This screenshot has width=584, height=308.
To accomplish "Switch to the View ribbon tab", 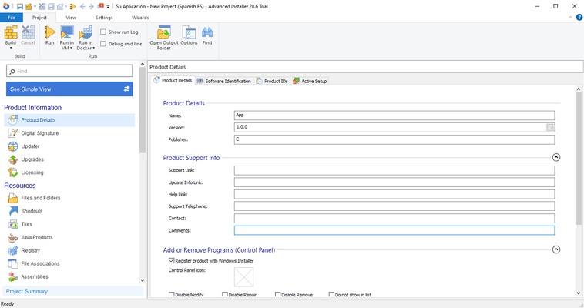I will coord(71,18).
